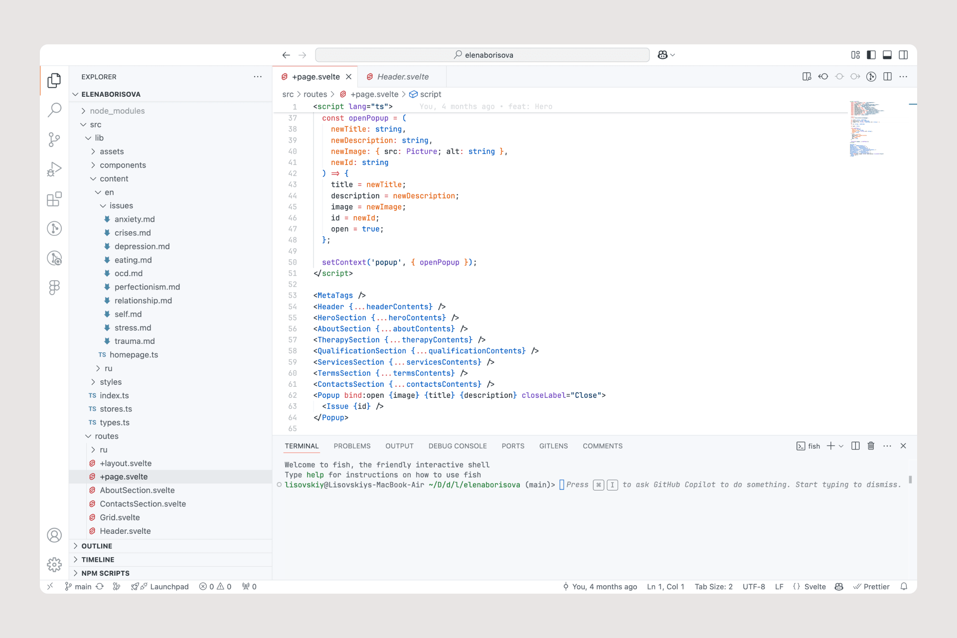Go back with the left arrow
Screen dimensions: 957x638
[x=286, y=55]
